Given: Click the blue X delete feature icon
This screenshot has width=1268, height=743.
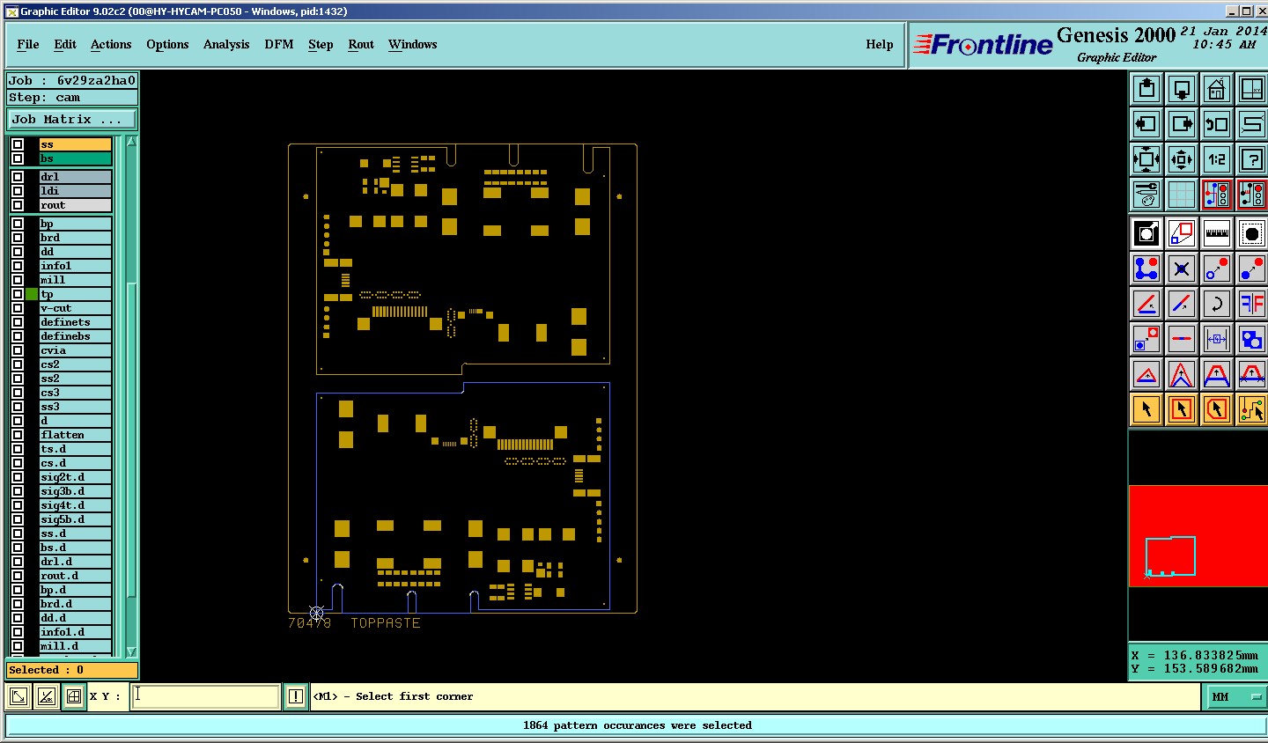Looking at the screenshot, I should 1182,269.
